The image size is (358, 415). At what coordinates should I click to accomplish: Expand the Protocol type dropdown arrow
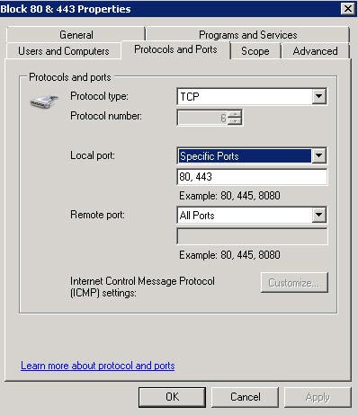318,96
